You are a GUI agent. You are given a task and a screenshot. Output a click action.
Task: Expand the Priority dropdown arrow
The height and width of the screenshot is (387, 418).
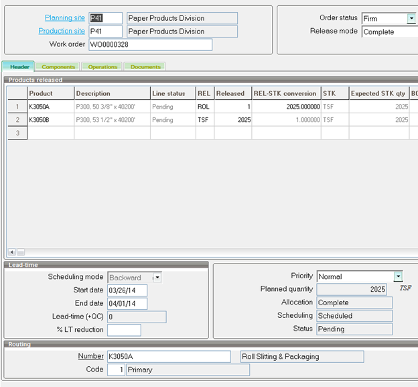[x=398, y=276]
